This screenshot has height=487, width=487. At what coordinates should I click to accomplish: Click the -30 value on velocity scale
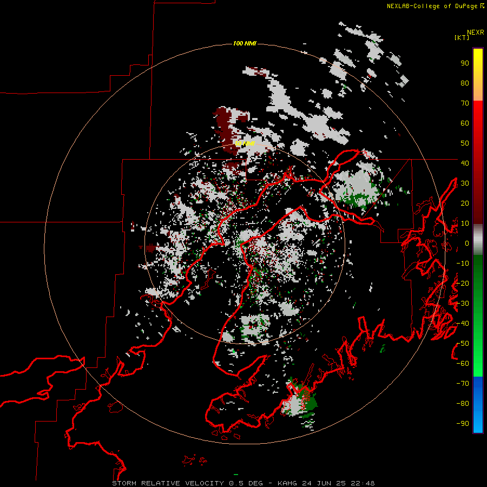pos(463,304)
